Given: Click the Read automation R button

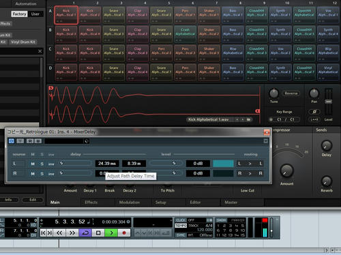Looking at the screenshot, I should (x=30, y=141).
